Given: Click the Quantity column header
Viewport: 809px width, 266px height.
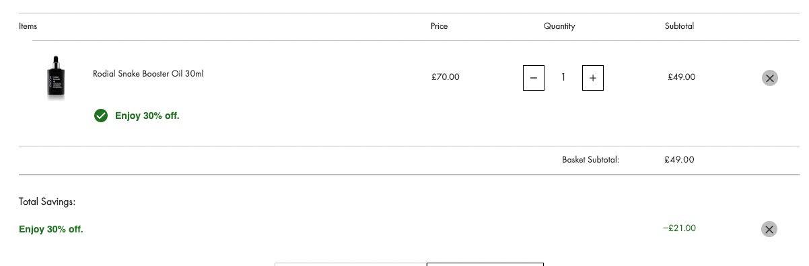Looking at the screenshot, I should [x=559, y=26].
